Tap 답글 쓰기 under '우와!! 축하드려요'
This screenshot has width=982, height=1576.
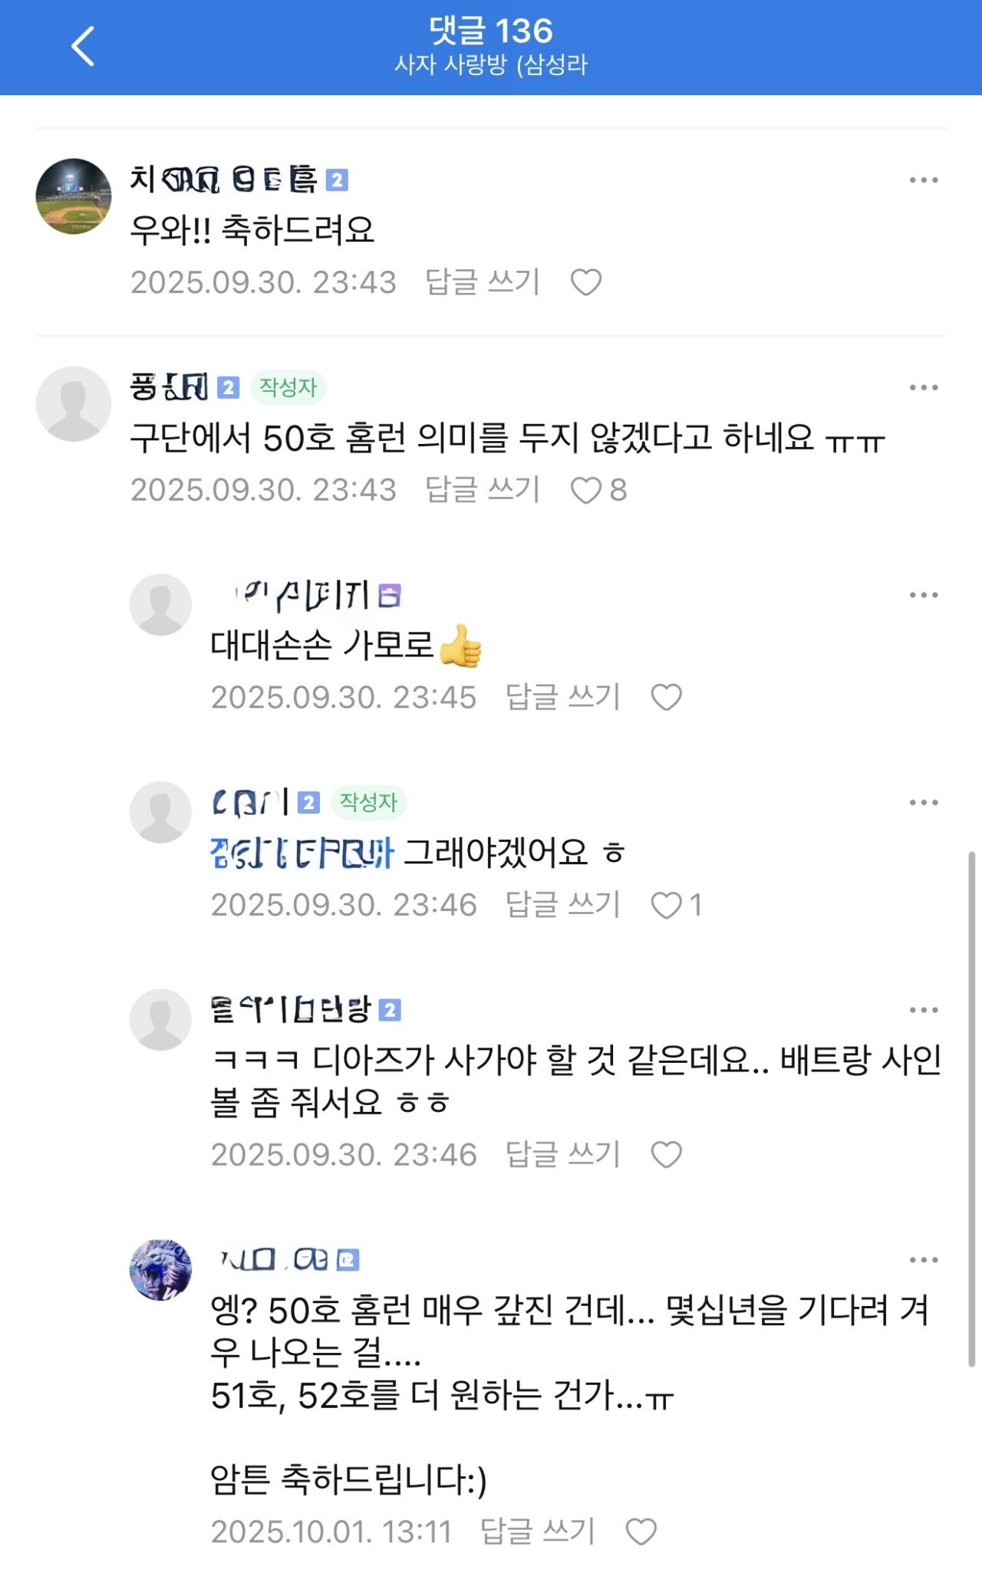click(x=483, y=282)
